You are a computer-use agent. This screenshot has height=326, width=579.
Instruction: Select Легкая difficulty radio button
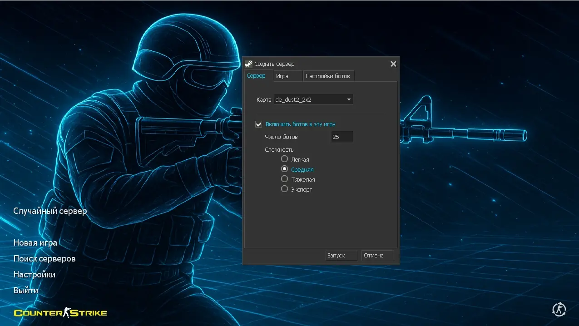pos(285,159)
